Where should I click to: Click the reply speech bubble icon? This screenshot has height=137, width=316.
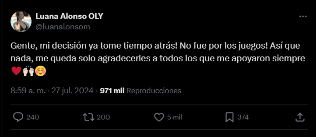[18, 117]
